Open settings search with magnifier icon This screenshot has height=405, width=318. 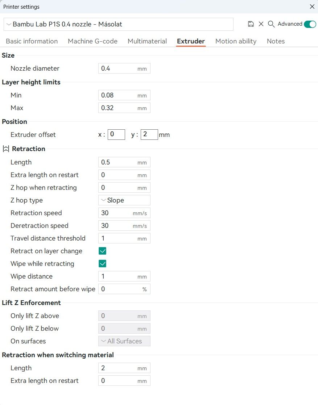click(271, 24)
